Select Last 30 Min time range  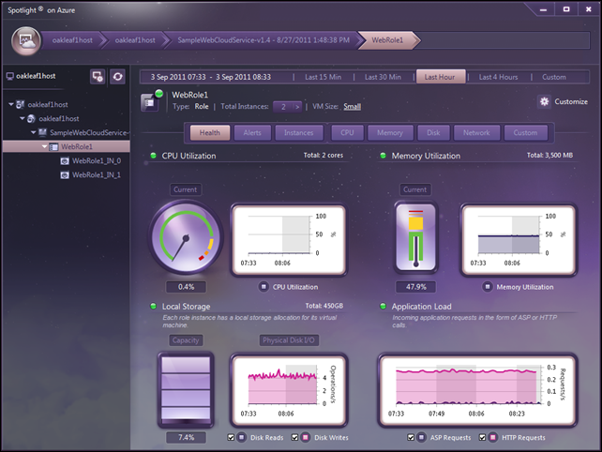[384, 77]
